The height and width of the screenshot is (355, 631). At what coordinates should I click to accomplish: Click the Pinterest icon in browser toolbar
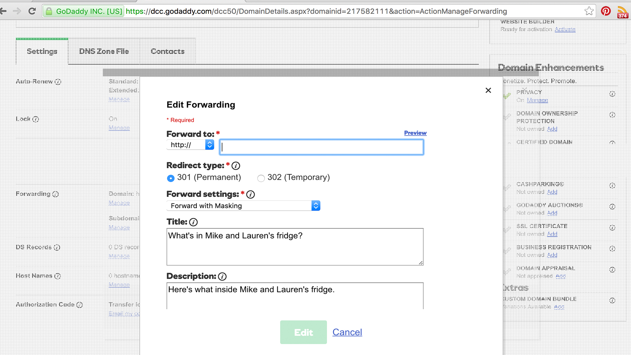point(608,11)
